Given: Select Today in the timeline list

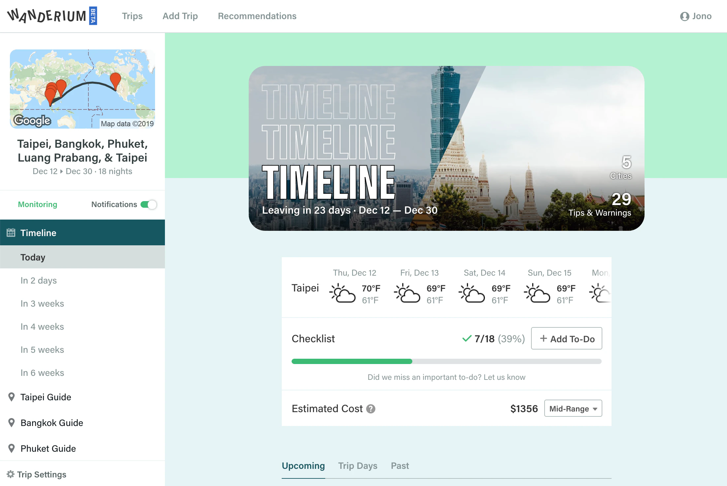Looking at the screenshot, I should (82, 257).
